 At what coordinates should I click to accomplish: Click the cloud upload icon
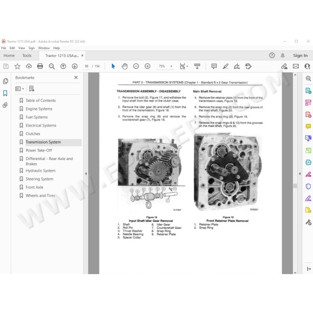[x=29, y=66]
